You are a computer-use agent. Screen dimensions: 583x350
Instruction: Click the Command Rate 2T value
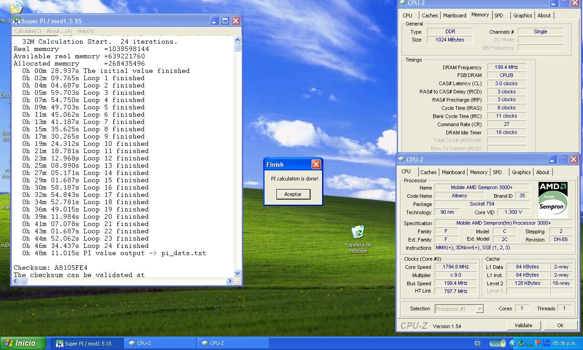[x=506, y=124]
